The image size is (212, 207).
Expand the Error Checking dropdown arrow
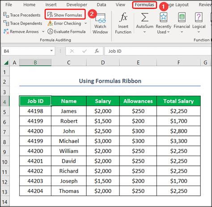tap(85, 23)
